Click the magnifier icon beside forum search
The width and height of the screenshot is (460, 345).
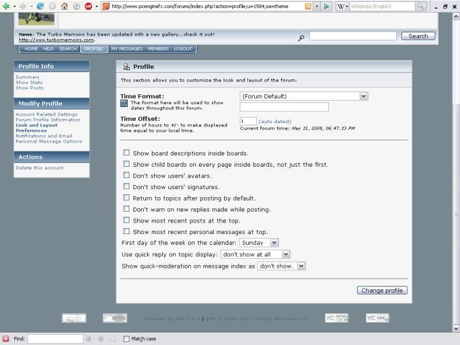click(301, 38)
